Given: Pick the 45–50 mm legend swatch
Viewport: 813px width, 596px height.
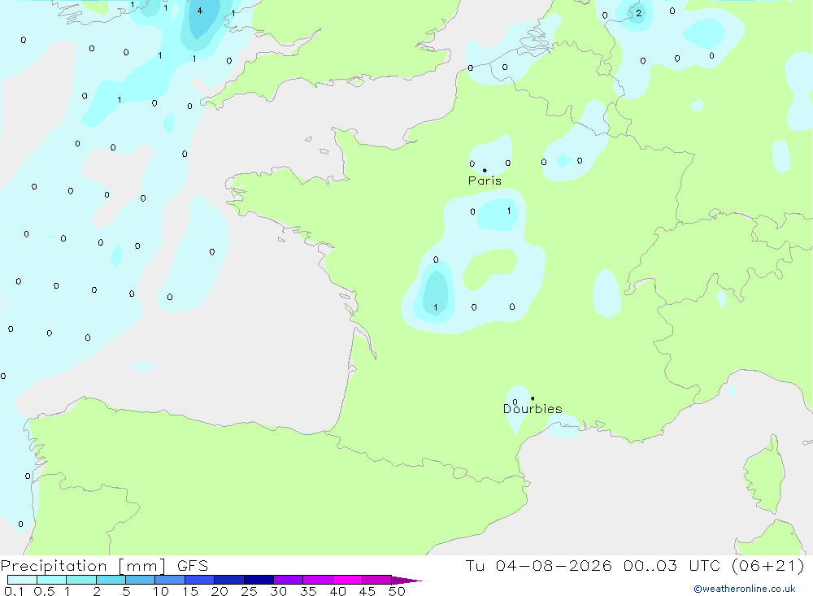Looking at the screenshot, I should coord(376,580).
